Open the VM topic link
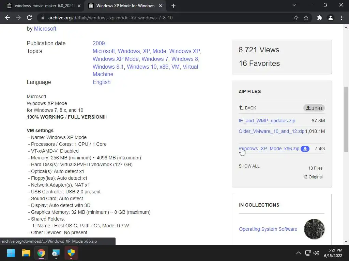Image resolution: width=349 pixels, height=261 pixels. coord(176,67)
